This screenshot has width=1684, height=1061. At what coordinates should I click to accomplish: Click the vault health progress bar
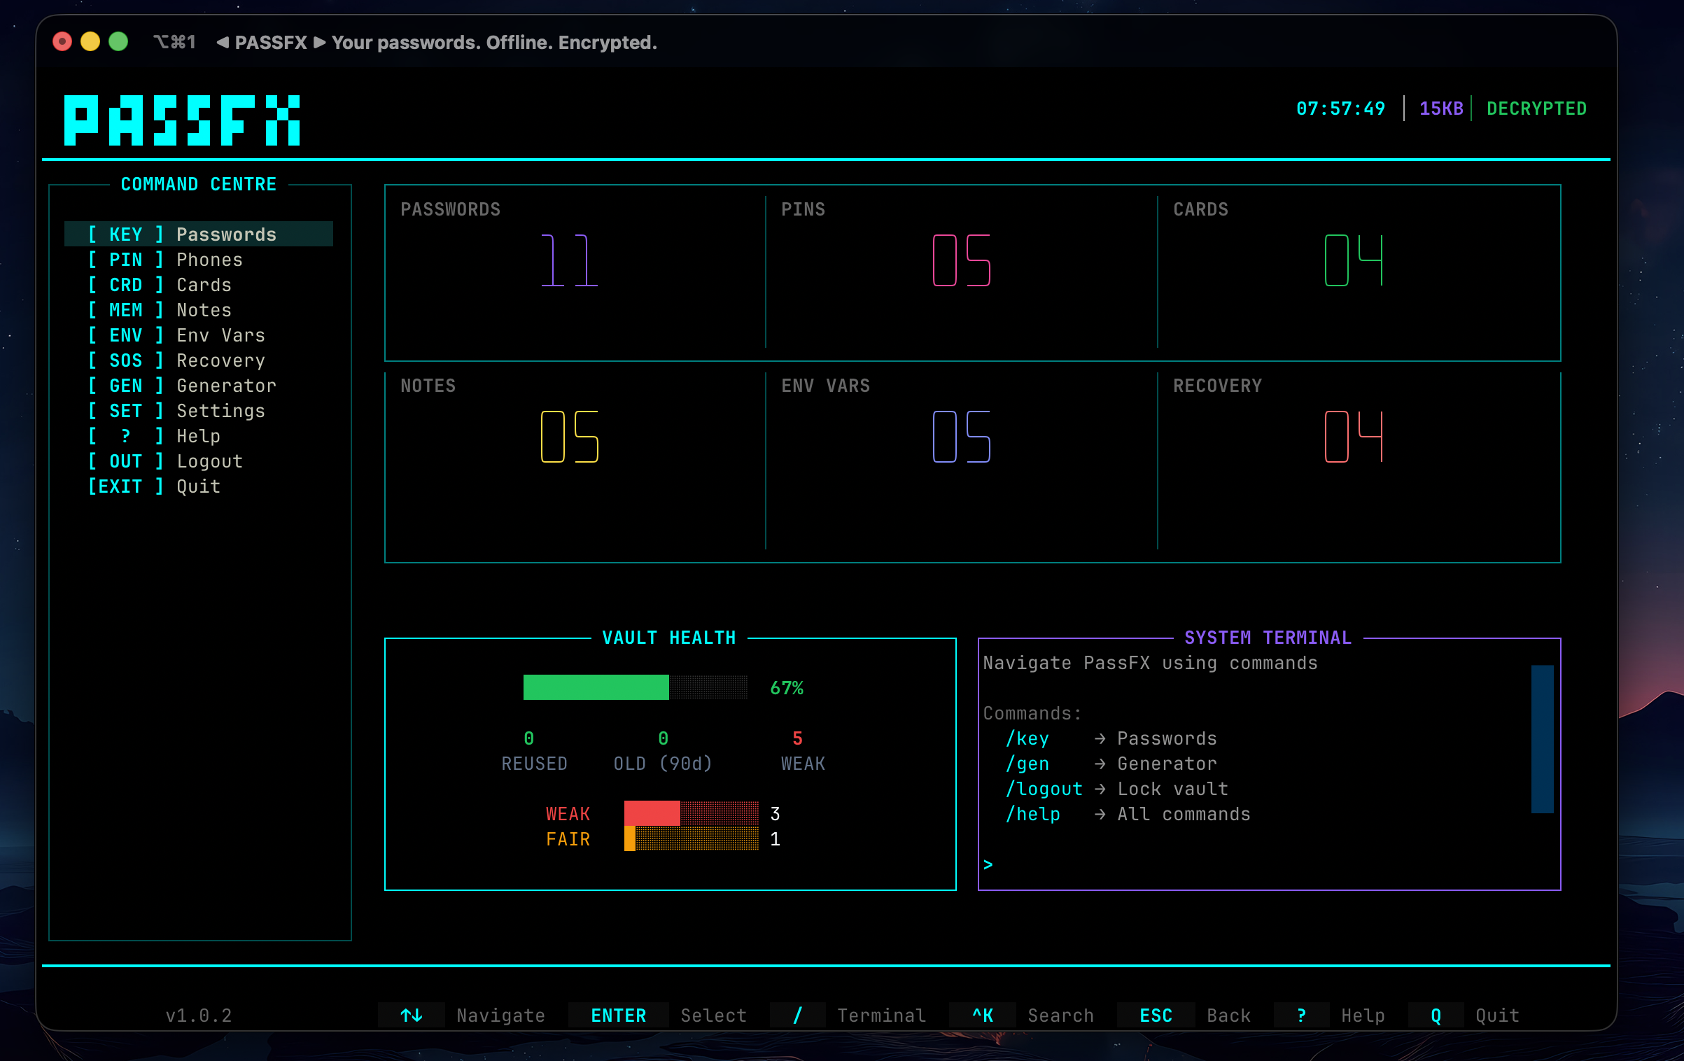click(634, 687)
